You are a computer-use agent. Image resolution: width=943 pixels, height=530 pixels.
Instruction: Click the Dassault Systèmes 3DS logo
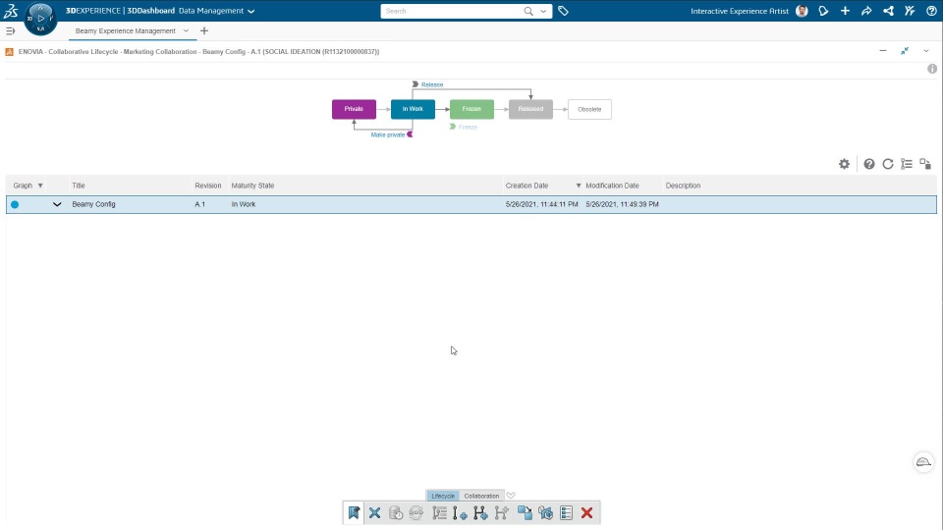click(x=11, y=10)
